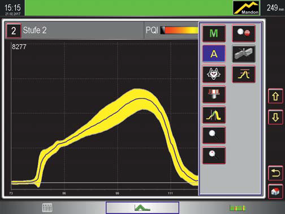285x214 pixels.
Task: Select the bolt part icon
Action: coord(214,94)
